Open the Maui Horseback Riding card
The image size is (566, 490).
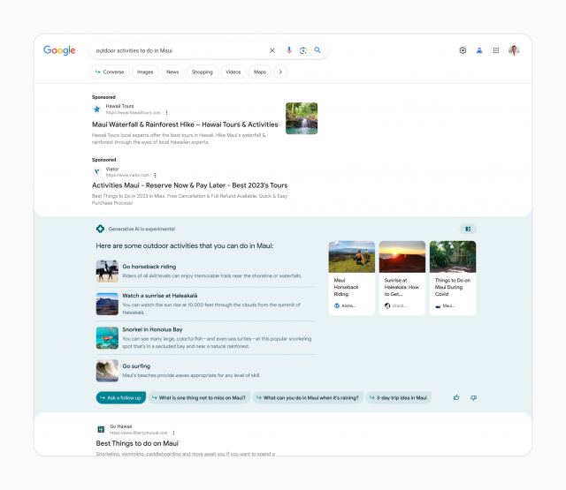pos(349,277)
